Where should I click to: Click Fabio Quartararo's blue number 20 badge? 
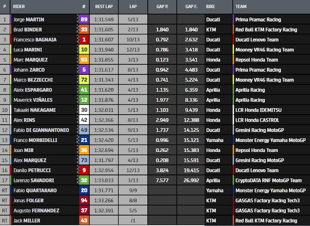[x=84, y=190]
